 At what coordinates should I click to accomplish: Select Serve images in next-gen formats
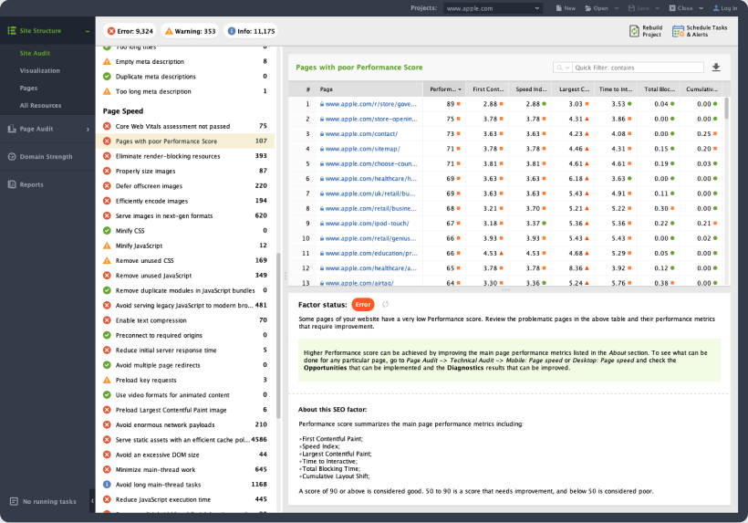point(186,215)
